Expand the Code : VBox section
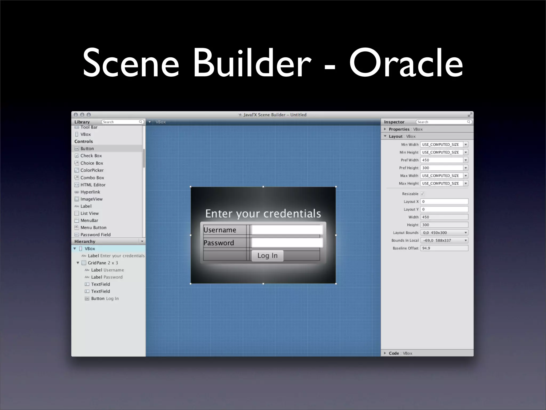Screen dimensions: 546x410 coord(385,353)
